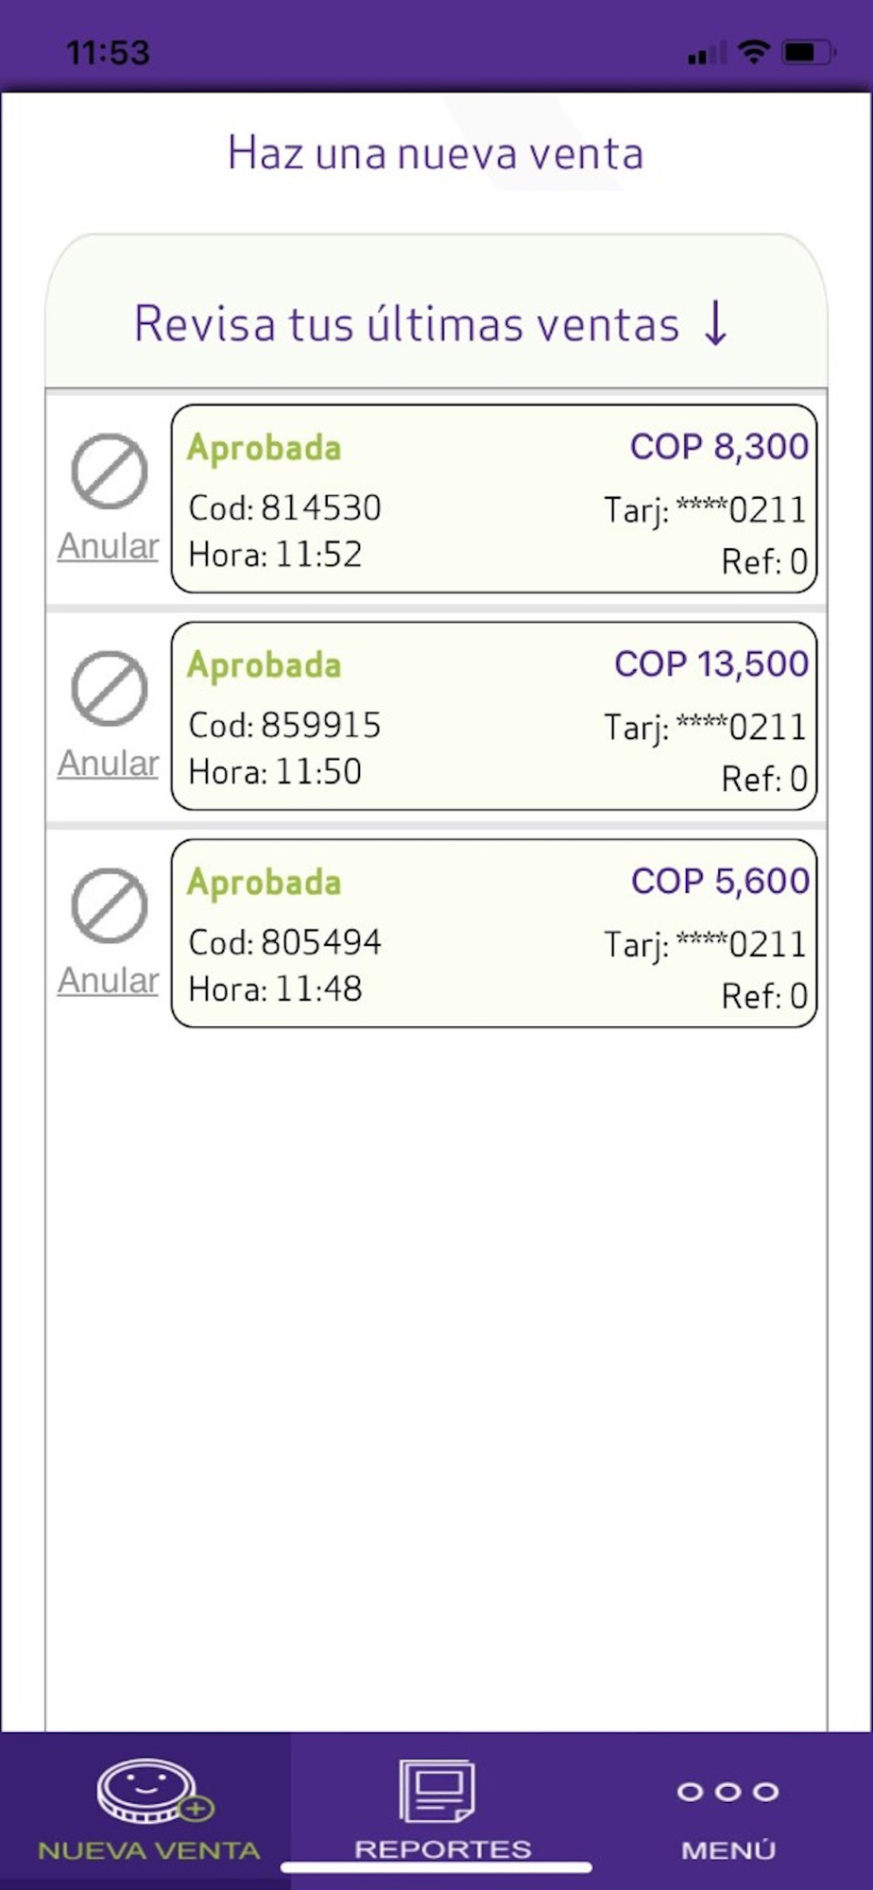The height and width of the screenshot is (1890, 873).
Task: Tap Haz una nueva venta heading
Action: [436, 153]
